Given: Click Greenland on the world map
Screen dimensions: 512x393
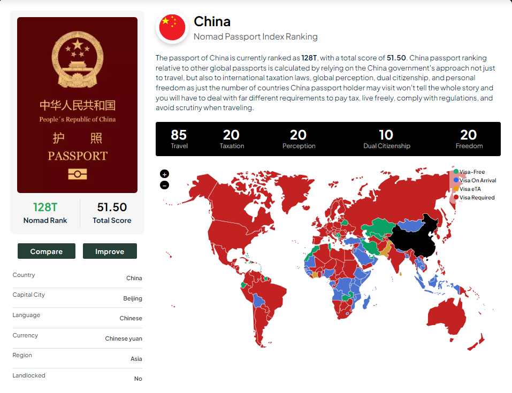Looking at the screenshot, I should click(x=294, y=192).
